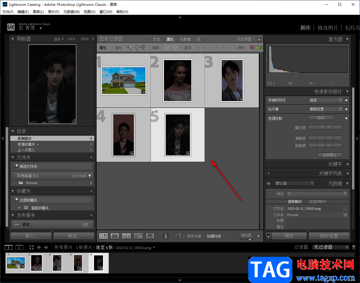Click 全部复位 reset button
Screen dimensions: 360x283
click(x=330, y=155)
